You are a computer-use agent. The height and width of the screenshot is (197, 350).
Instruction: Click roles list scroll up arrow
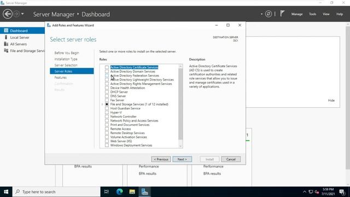[x=180, y=66]
